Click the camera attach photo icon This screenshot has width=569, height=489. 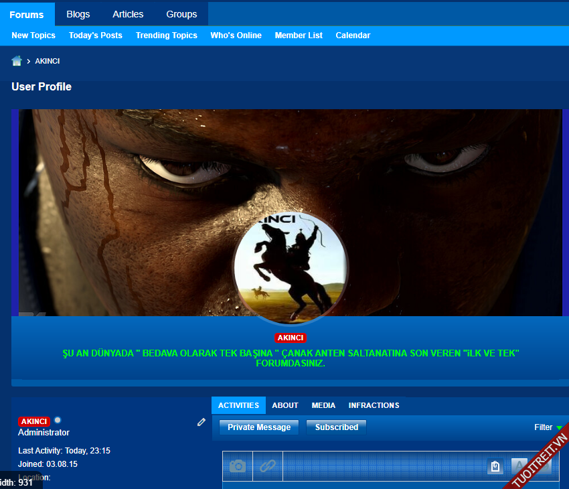238,466
